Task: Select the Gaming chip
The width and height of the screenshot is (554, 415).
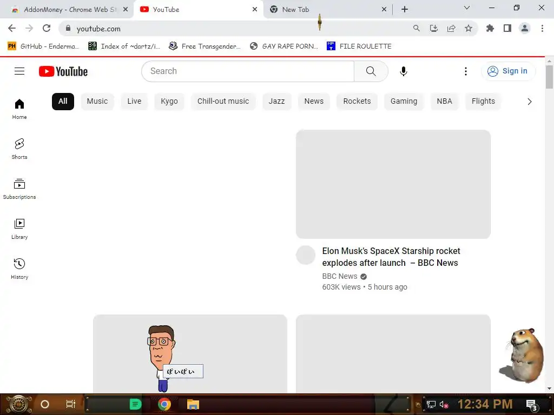Action: tap(404, 101)
